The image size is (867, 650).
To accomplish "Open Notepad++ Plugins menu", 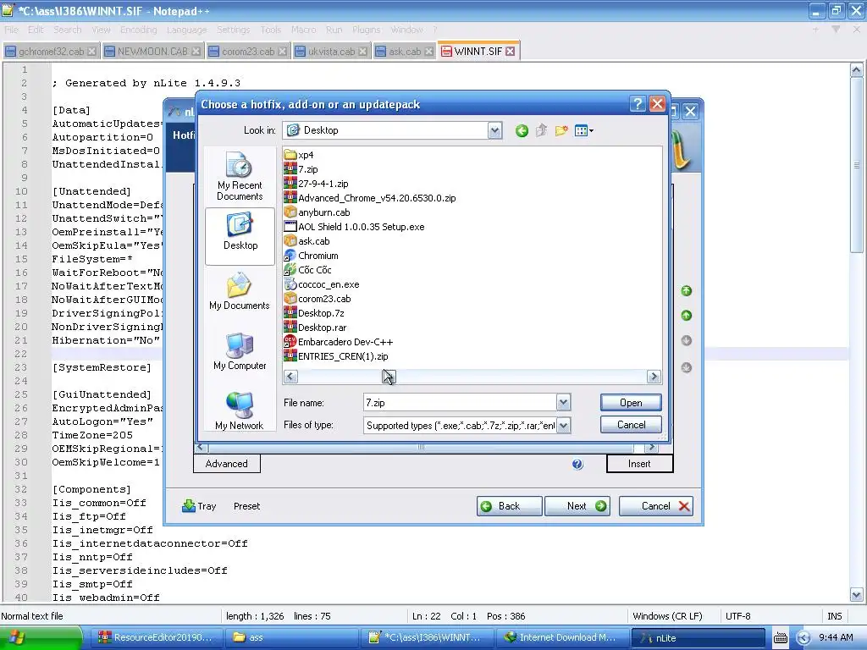I will coord(366,30).
